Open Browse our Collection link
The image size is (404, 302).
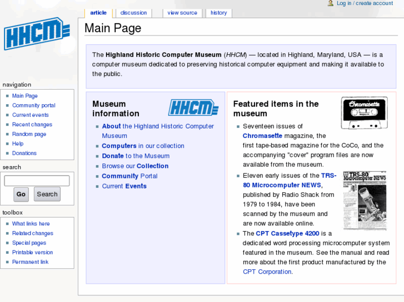click(135, 166)
